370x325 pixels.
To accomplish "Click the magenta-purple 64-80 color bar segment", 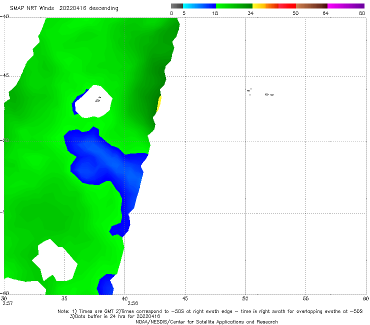I will (346, 6).
